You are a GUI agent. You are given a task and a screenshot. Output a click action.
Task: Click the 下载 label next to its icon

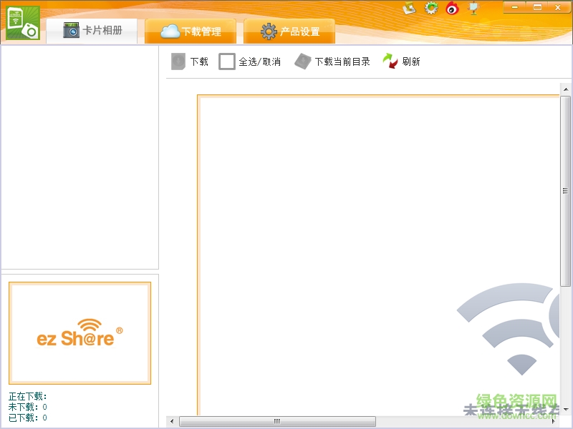201,61
